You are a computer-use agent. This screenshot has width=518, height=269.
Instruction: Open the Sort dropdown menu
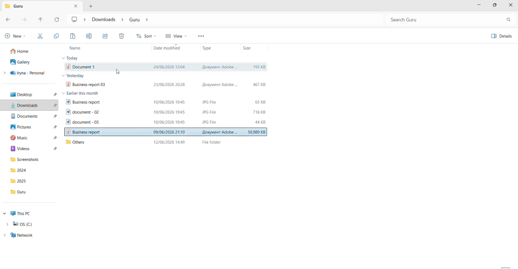tap(146, 36)
